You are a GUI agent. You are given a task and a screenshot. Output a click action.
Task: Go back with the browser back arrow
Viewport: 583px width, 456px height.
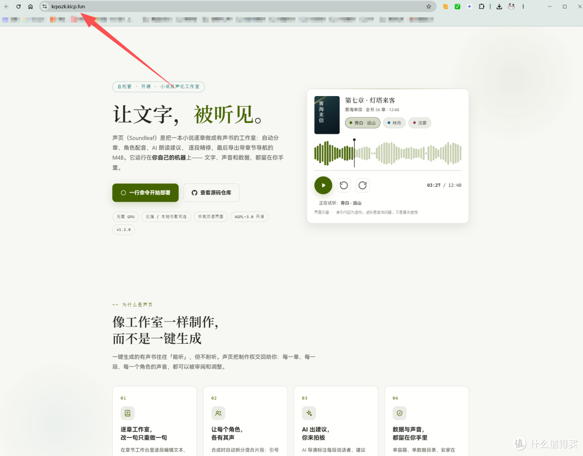(x=6, y=6)
